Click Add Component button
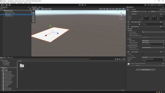165x93 pixels. [145, 70]
